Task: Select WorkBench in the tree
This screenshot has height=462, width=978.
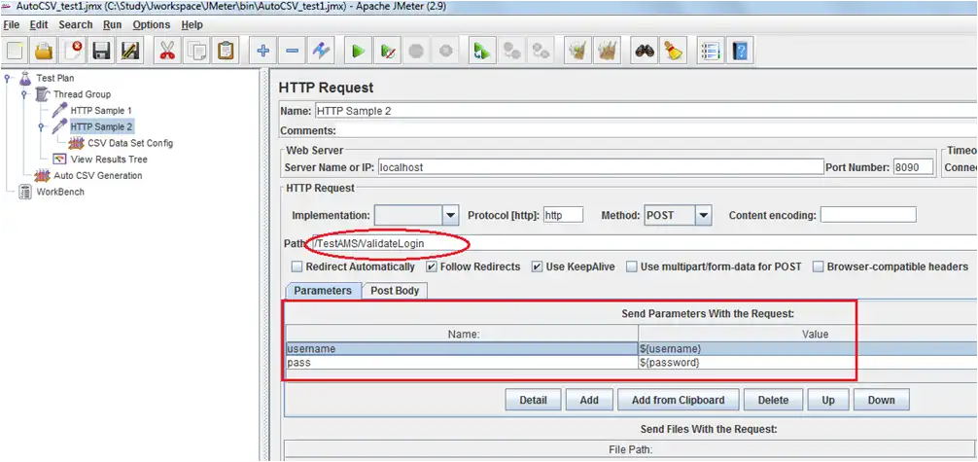Action: coord(60,192)
